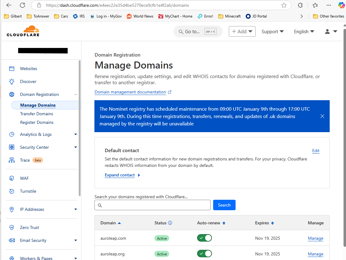Select the Discover sidebar icon
Viewport: 346px width, 260px height.
point(12,81)
